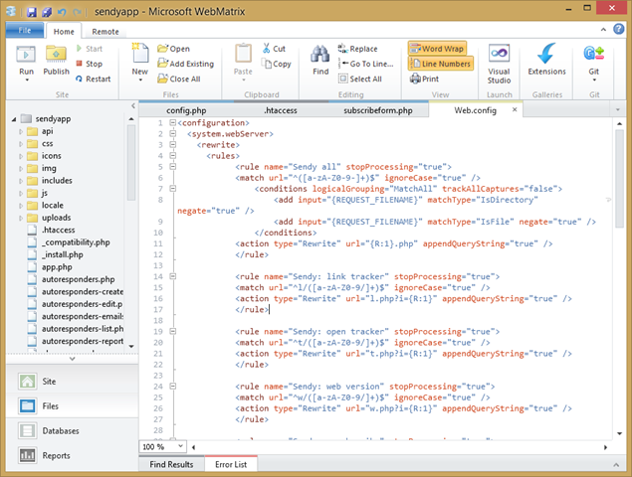Open the Find Results tab

(171, 464)
